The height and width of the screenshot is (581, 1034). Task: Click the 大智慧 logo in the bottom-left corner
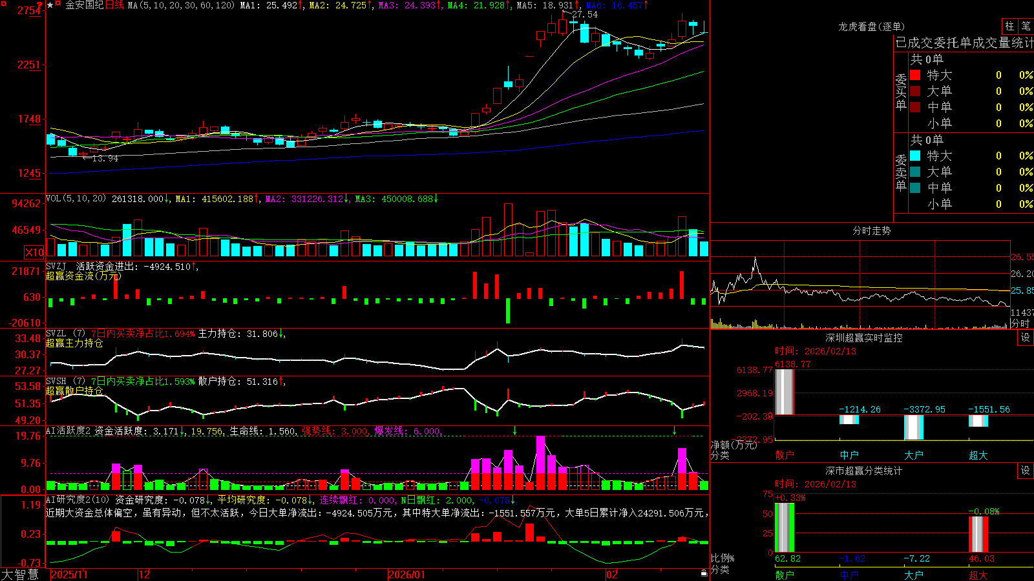[x=20, y=575]
